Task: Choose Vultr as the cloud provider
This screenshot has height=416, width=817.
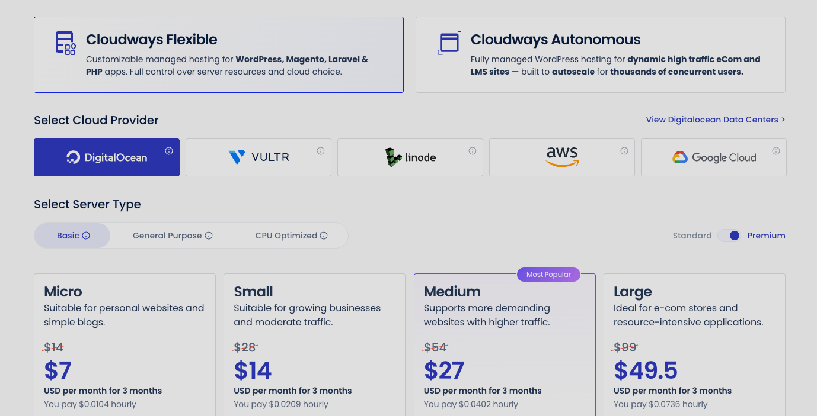Action: (258, 157)
